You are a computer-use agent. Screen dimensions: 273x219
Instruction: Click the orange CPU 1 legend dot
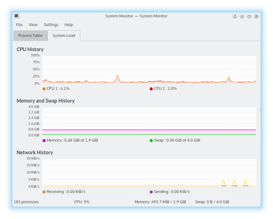coord(44,89)
